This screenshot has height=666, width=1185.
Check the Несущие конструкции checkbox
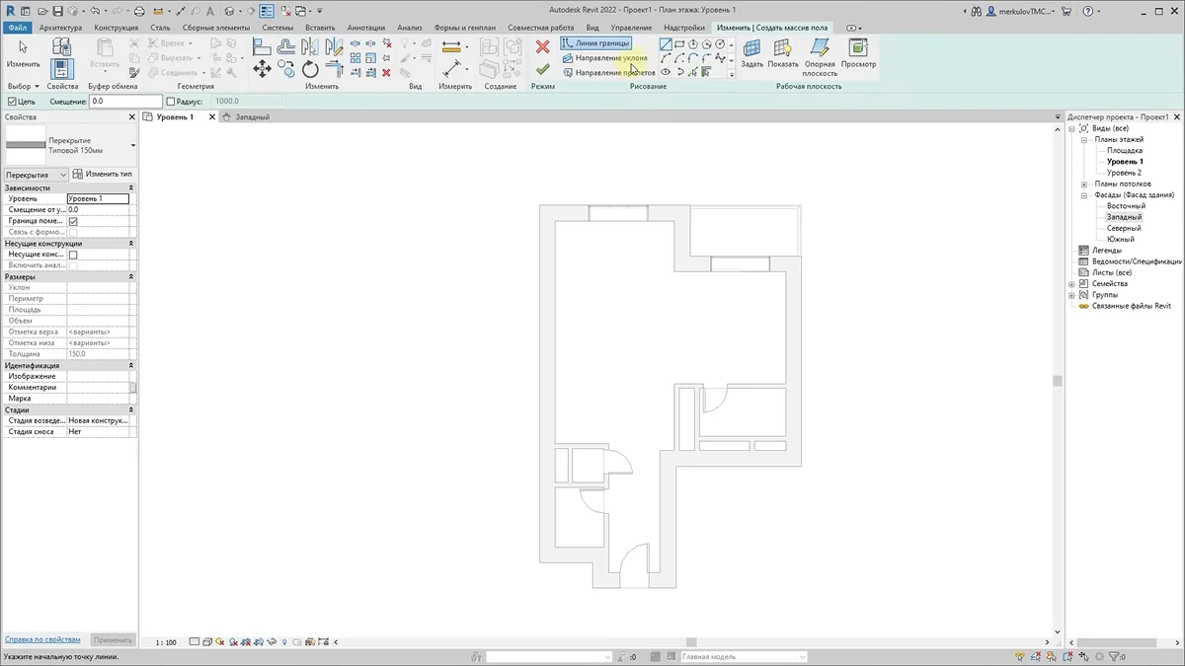(x=73, y=255)
